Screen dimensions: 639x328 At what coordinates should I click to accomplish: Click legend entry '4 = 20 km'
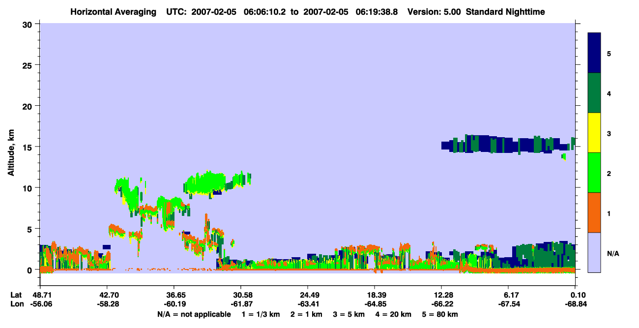(x=394, y=314)
